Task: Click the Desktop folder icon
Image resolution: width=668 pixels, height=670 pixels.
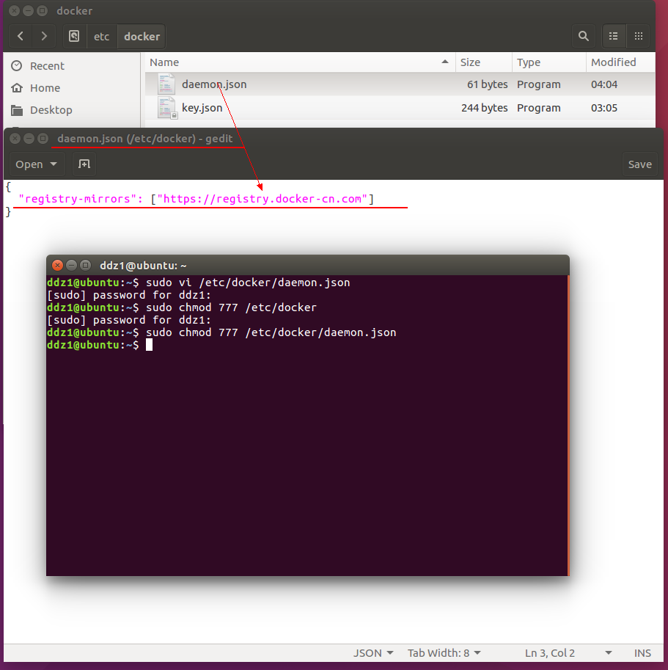Action: (x=17, y=110)
